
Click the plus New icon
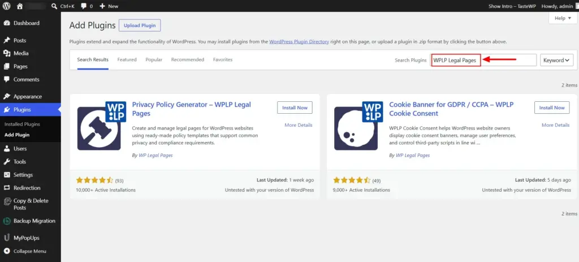click(x=102, y=6)
